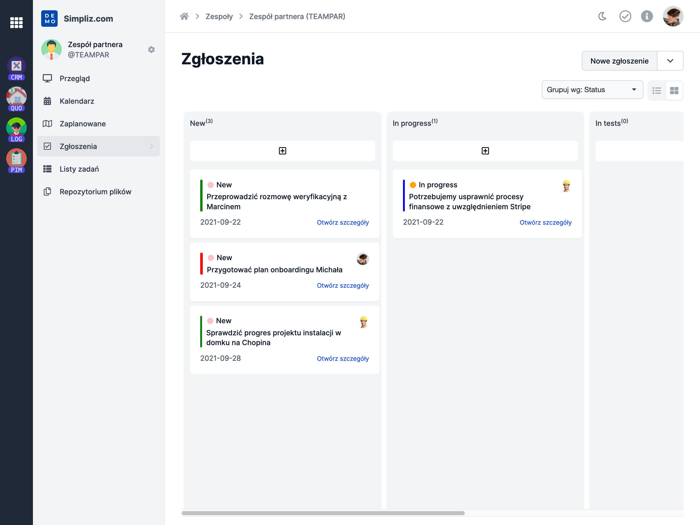The width and height of the screenshot is (700, 525).
Task: Toggle dark mode moon icon
Action: [x=602, y=16]
